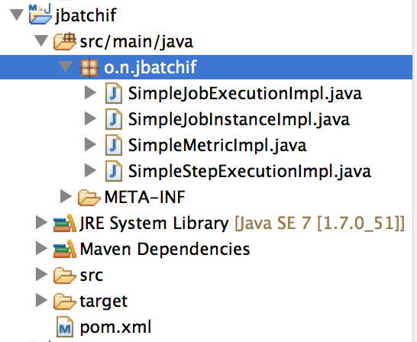The width and height of the screenshot is (417, 342).
Task: Click the META-INF folder icon
Action: click(x=89, y=197)
